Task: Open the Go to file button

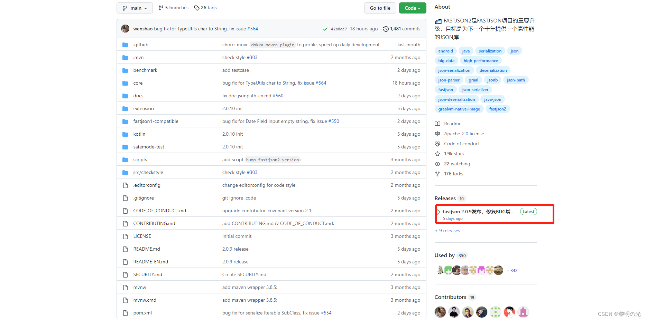Action: click(380, 8)
